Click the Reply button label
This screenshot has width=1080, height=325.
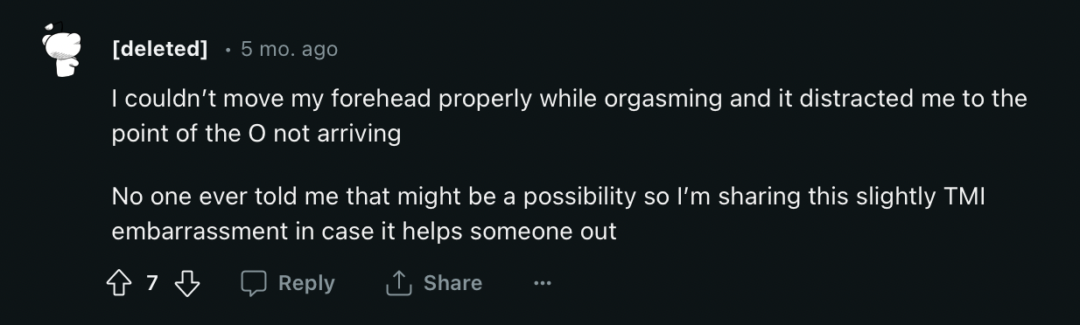tap(306, 283)
